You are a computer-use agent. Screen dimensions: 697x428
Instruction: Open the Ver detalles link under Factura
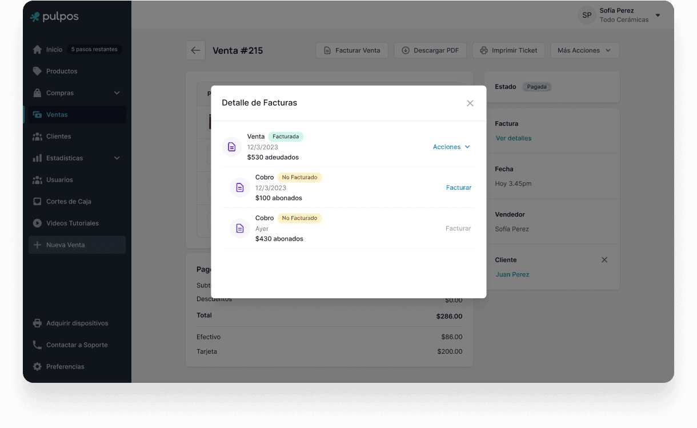tap(514, 138)
